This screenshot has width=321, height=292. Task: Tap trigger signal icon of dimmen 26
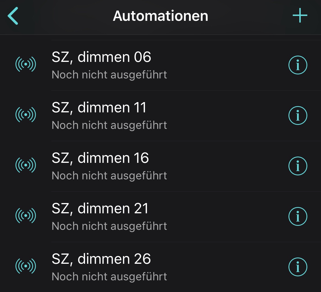[x=26, y=266]
